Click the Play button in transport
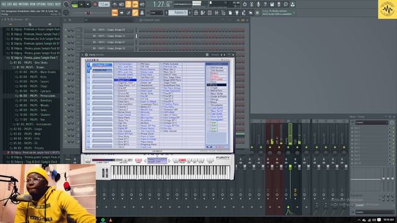397x223 pixels. pos(81,4)
